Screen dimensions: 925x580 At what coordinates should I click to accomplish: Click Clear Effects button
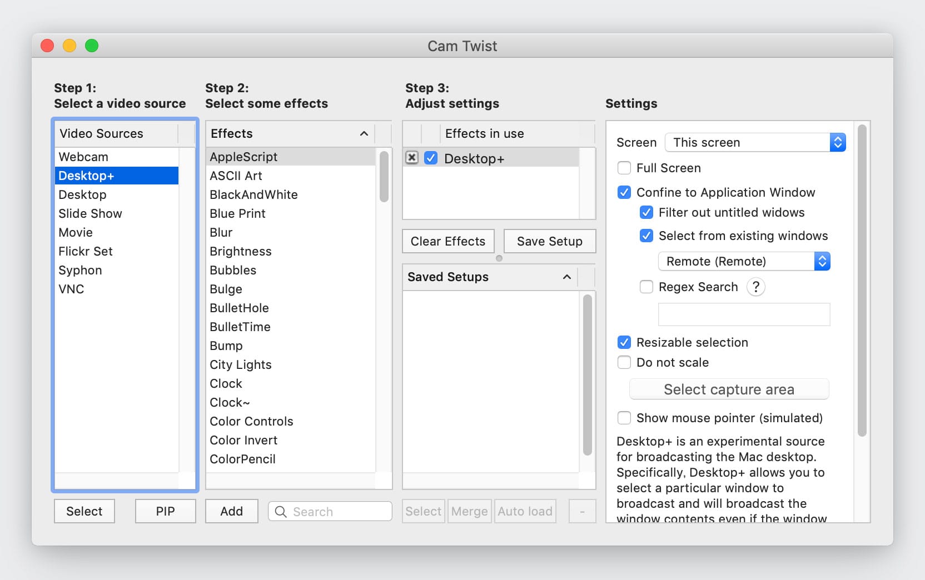pos(448,241)
